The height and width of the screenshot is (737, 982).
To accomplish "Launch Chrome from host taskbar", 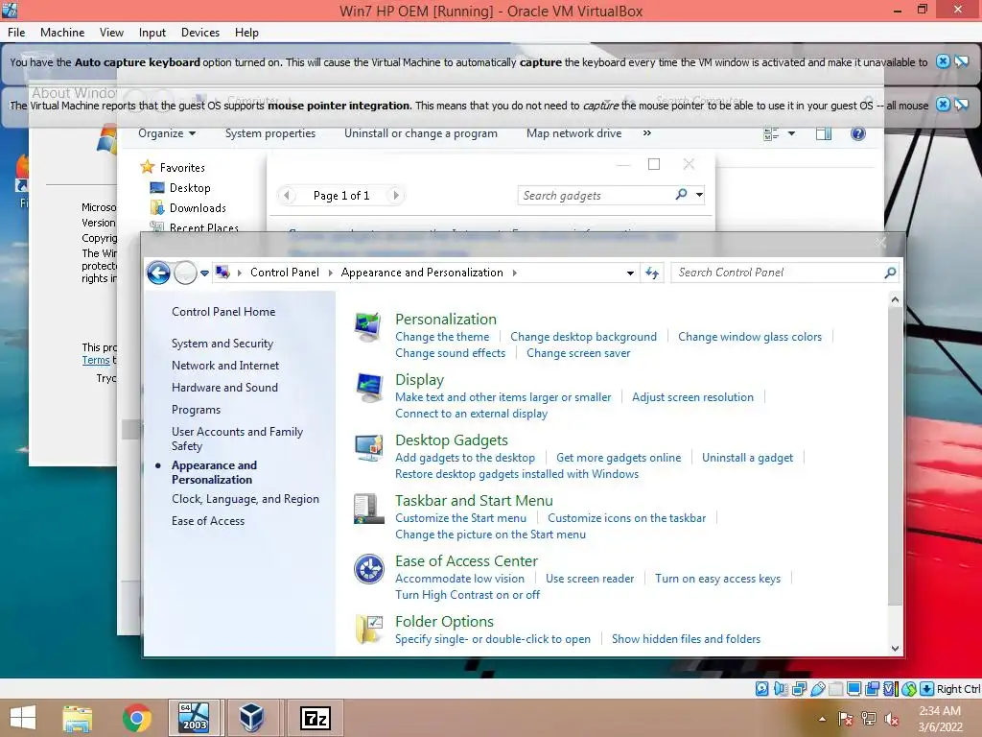I will click(136, 718).
